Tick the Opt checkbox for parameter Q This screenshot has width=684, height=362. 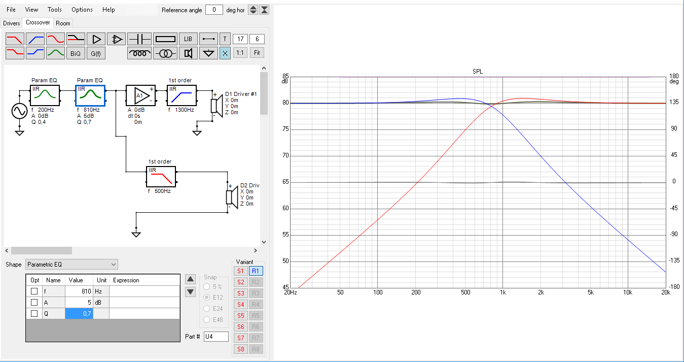(x=34, y=314)
